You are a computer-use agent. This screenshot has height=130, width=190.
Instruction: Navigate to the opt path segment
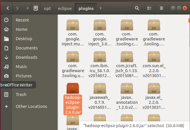coord(47,8)
